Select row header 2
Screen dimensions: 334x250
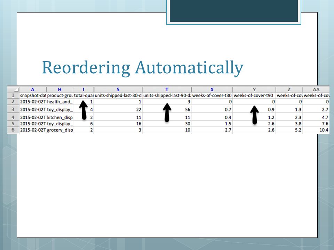click(x=13, y=102)
